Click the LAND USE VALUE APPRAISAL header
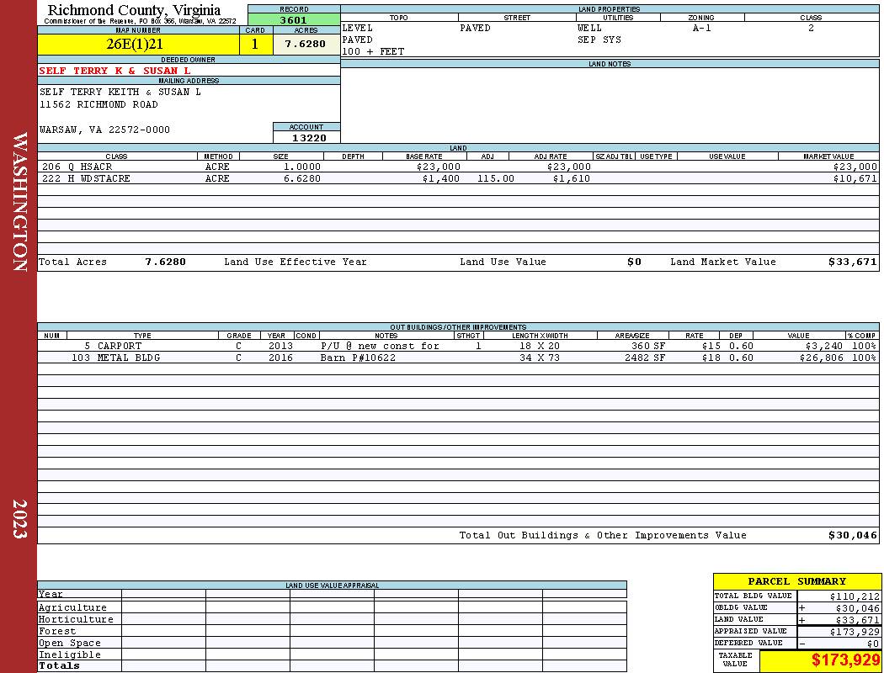 (x=332, y=586)
